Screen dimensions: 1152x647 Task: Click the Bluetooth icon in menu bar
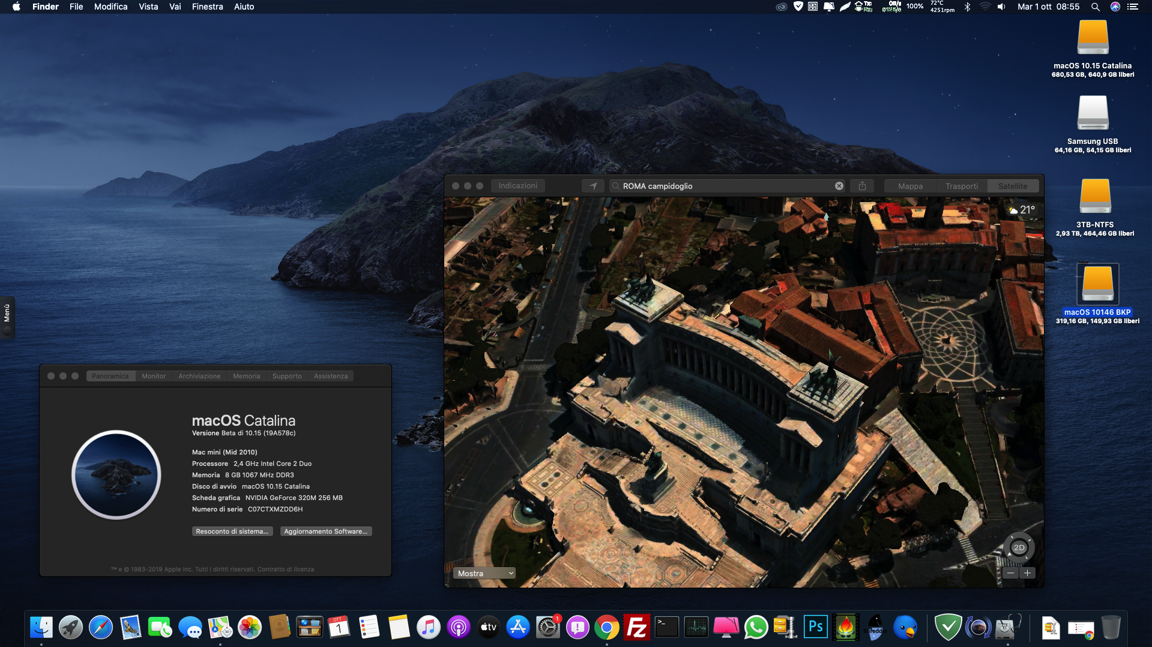tap(967, 7)
